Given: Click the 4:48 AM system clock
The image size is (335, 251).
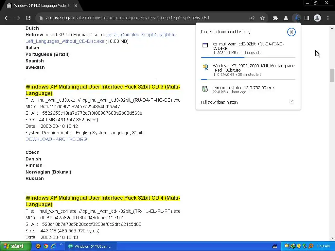Looking at the screenshot, I should (323, 246).
